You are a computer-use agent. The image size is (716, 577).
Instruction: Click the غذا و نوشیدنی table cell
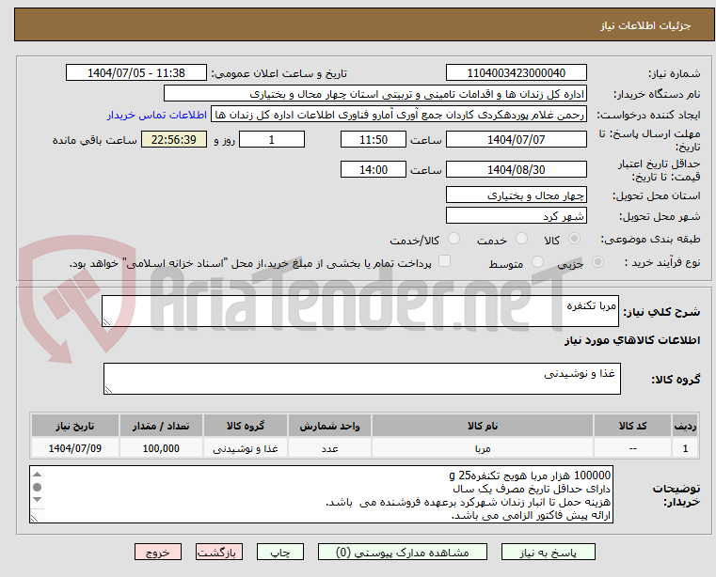tap(246, 448)
